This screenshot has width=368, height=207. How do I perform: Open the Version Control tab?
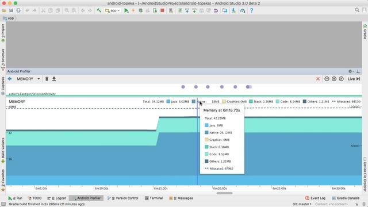tap(122, 198)
